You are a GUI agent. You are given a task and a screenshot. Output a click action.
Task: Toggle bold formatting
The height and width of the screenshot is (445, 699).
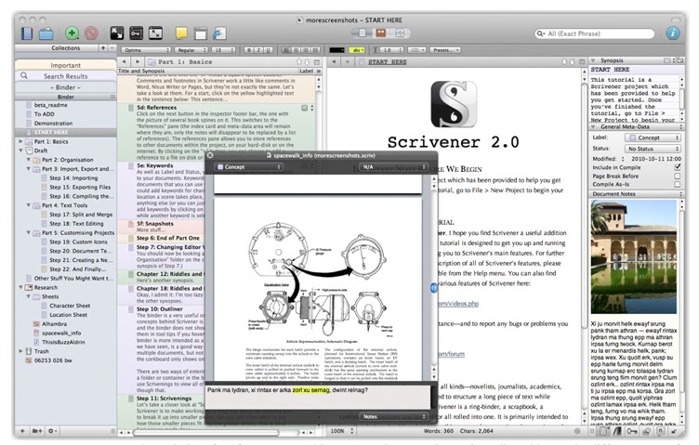click(250, 50)
